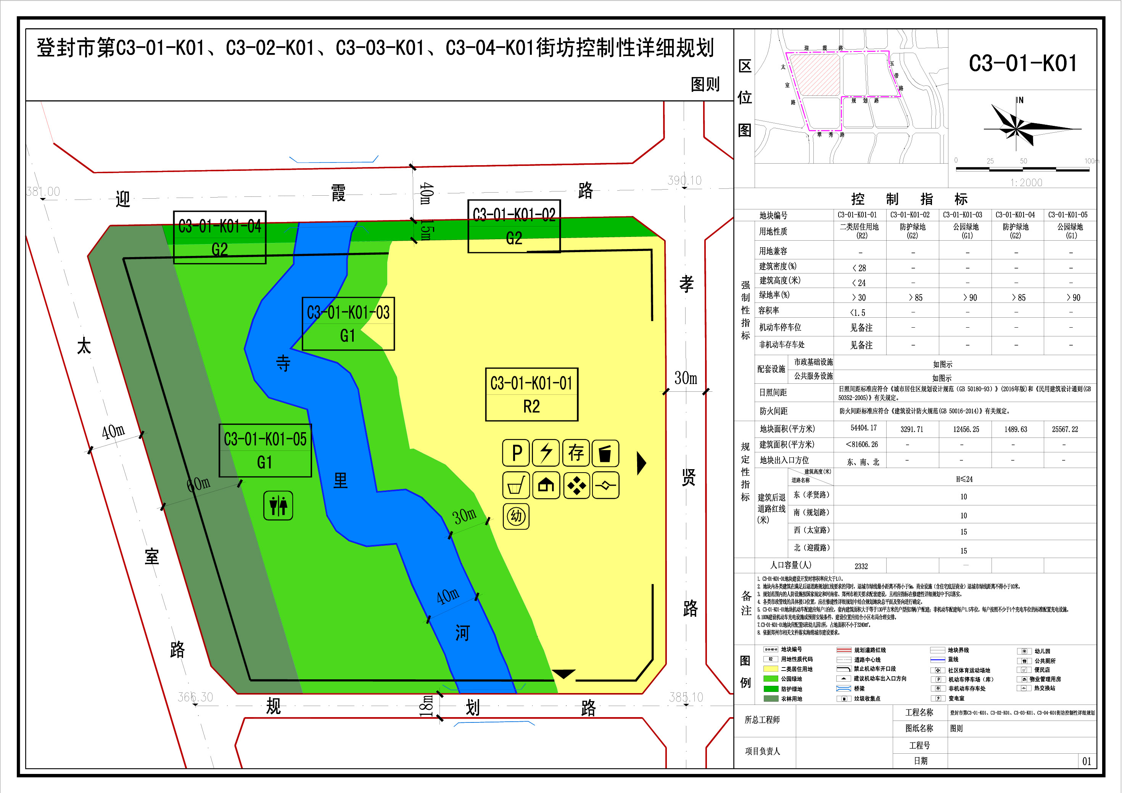The height and width of the screenshot is (793, 1122).
Task: Click the heat exchange station icon
Action: [605, 485]
